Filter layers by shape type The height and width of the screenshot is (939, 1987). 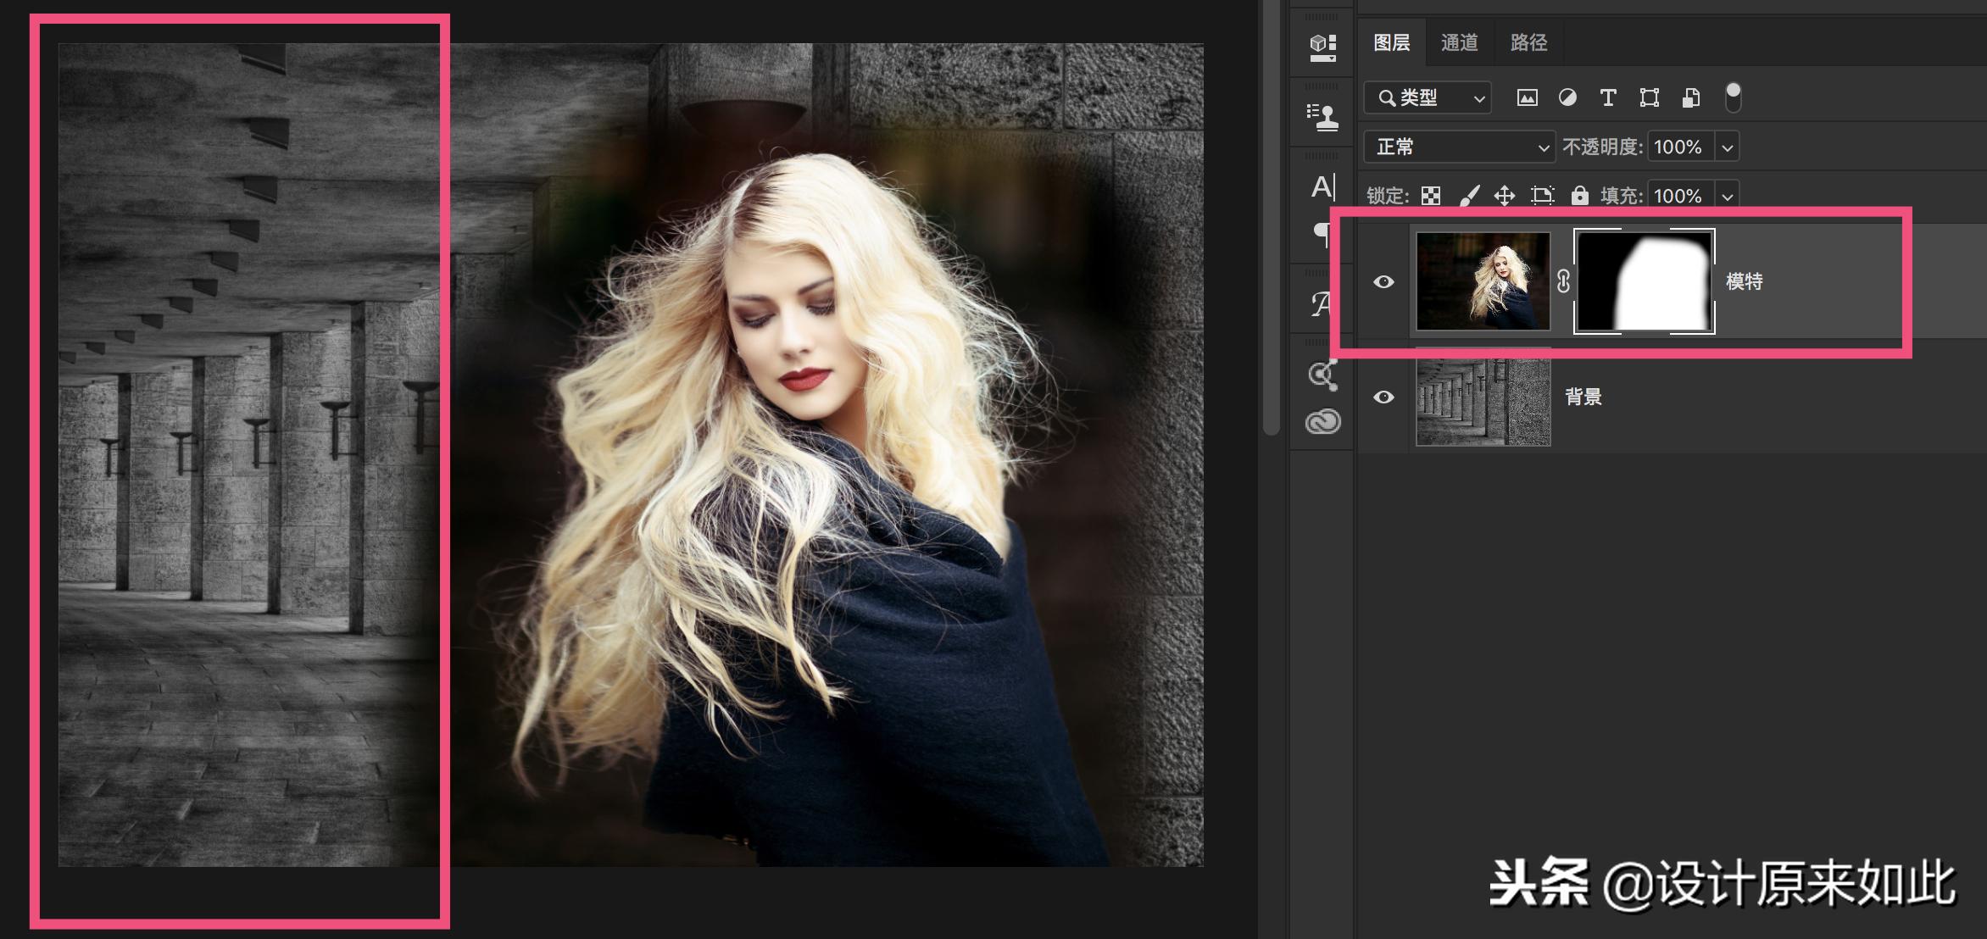pyautogui.click(x=1649, y=98)
